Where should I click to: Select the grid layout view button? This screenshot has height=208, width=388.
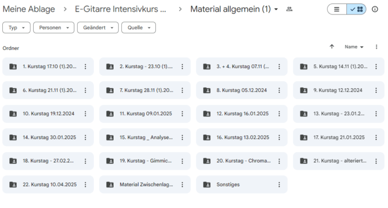(356, 9)
